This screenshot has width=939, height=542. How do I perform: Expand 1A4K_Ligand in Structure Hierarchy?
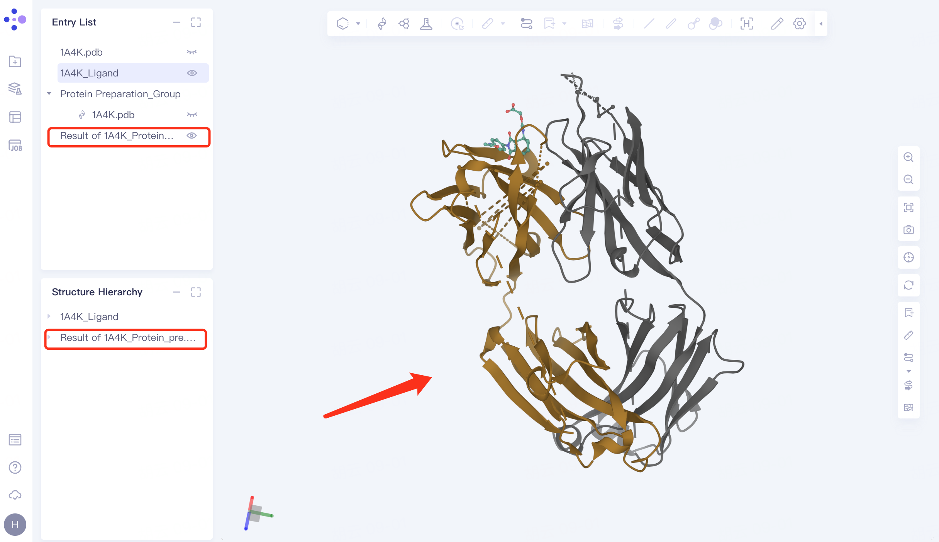pos(49,316)
